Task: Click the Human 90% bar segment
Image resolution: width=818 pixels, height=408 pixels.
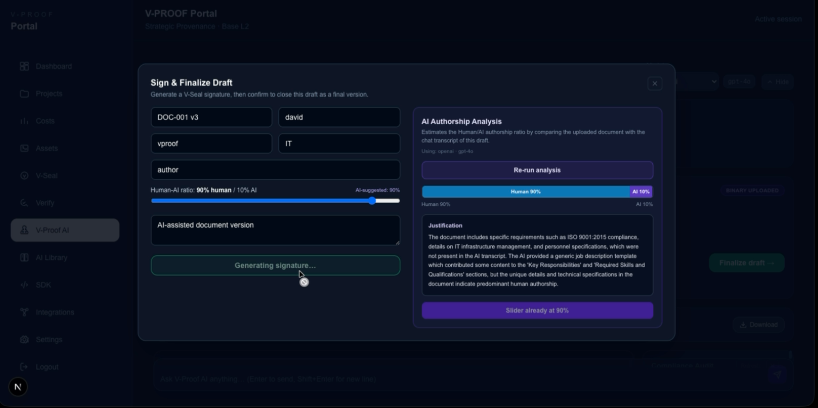Action: pos(526,192)
